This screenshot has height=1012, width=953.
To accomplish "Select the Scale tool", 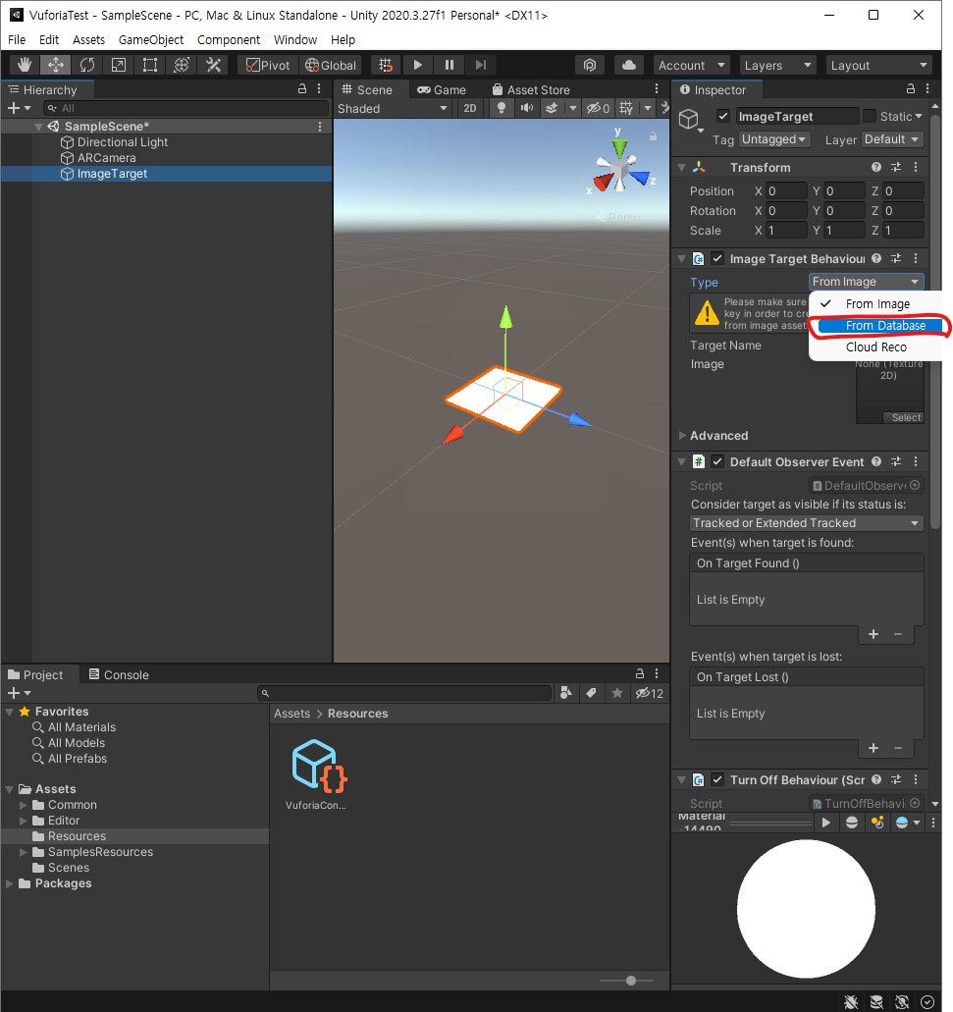I will [x=118, y=65].
